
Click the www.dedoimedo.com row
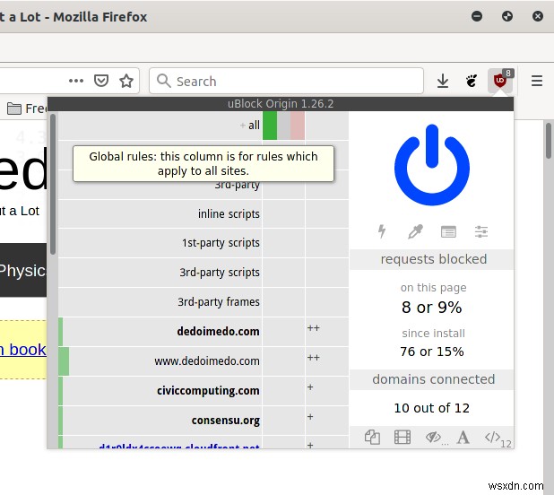click(160, 361)
